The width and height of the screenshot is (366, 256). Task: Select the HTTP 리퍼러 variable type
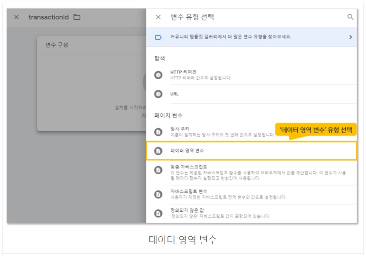[x=251, y=75]
